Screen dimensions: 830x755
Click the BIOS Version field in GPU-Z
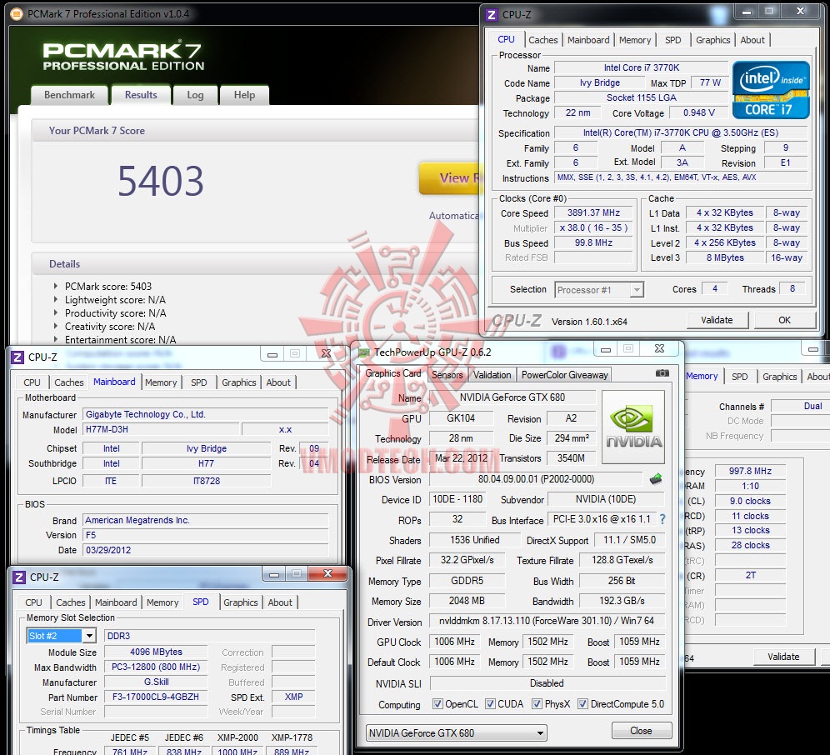point(536,479)
